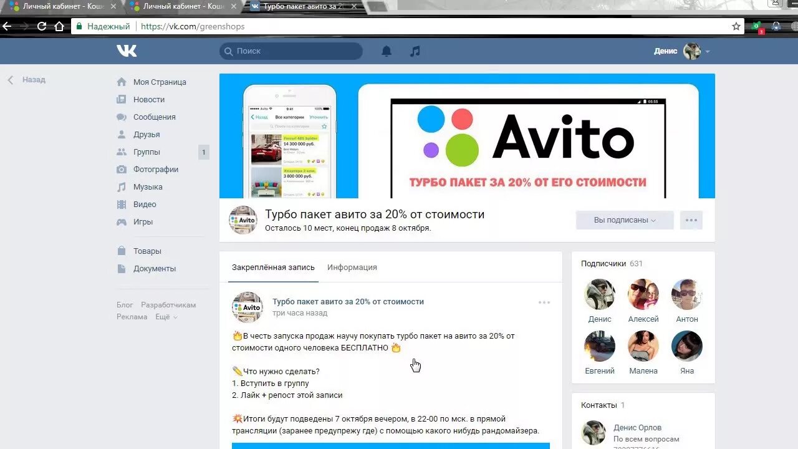Open subscriber Яна's avatar

click(687, 346)
